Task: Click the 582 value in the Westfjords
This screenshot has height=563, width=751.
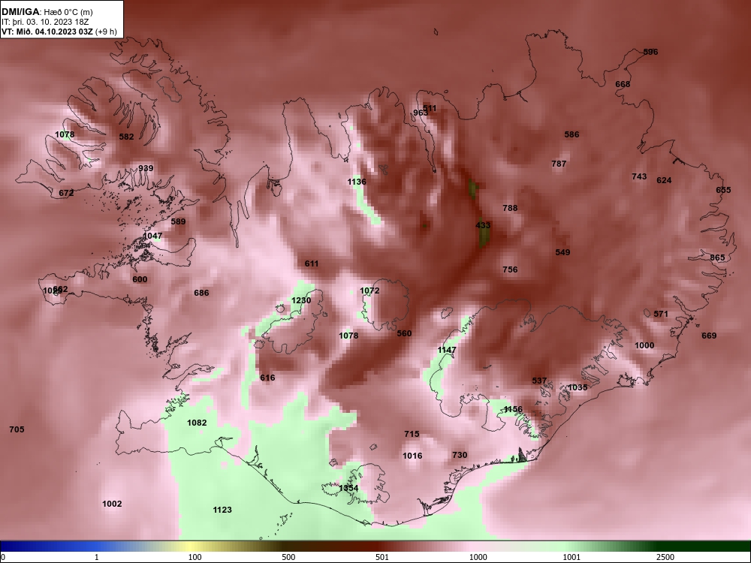Action: point(126,137)
